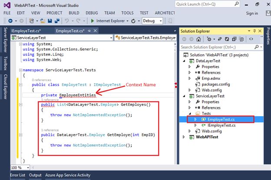Viewport: 271px width, 180px height.
Task: Open the 100 % zoom dropdown
Action: point(28,168)
